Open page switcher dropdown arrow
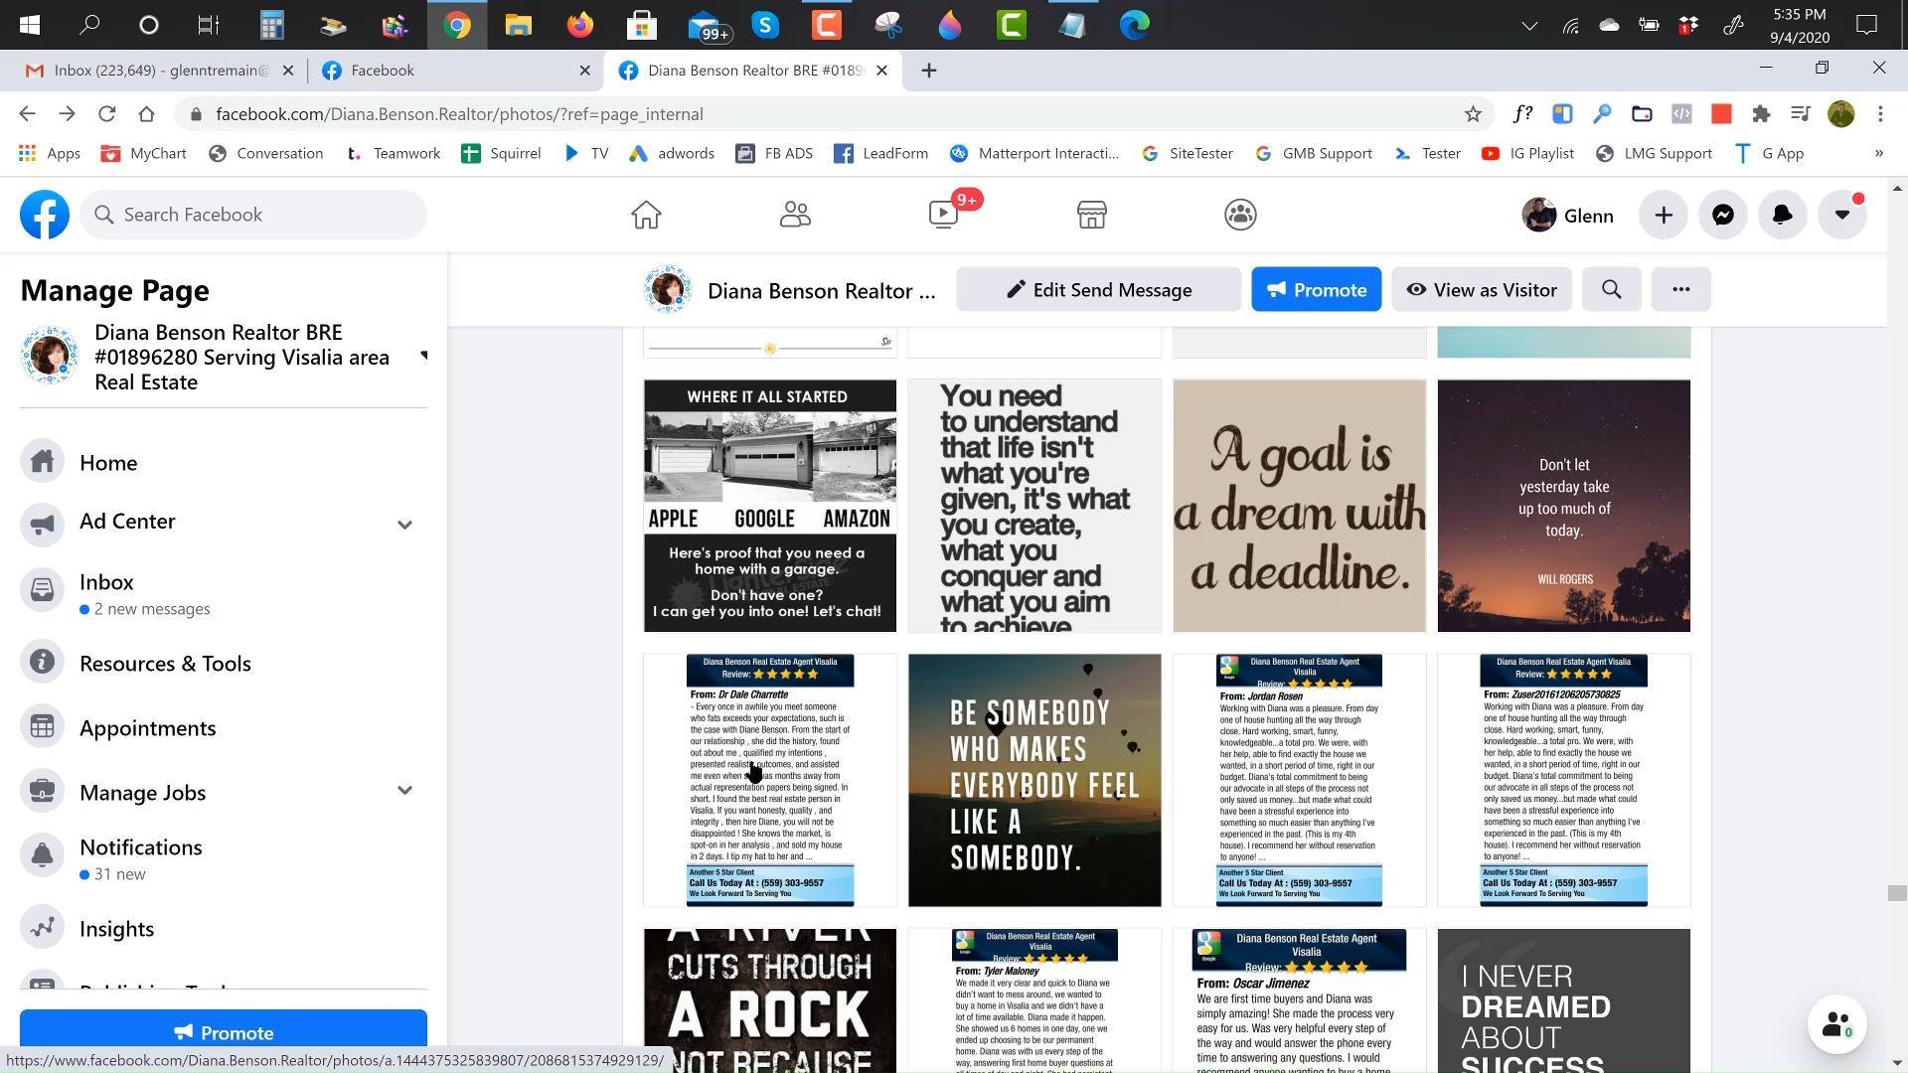1908x1073 pixels. click(424, 356)
